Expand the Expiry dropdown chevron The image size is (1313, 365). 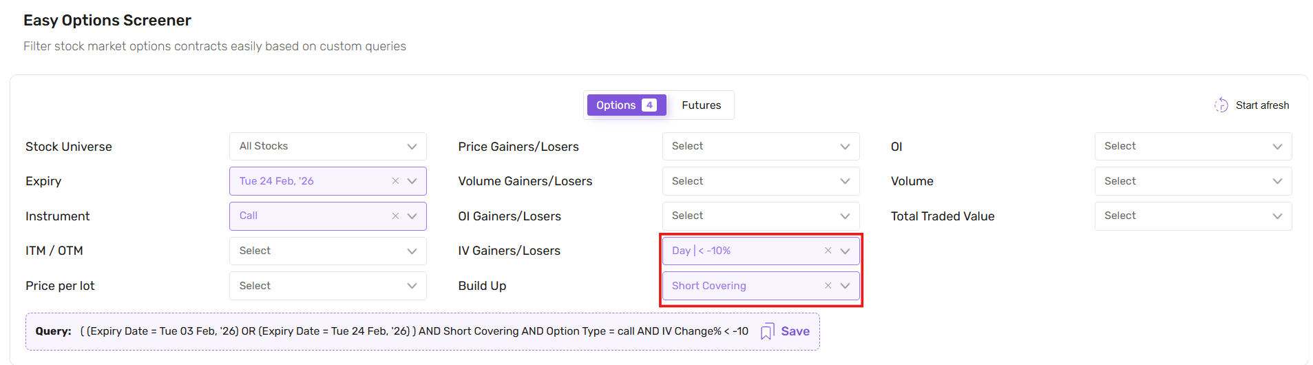coord(412,181)
